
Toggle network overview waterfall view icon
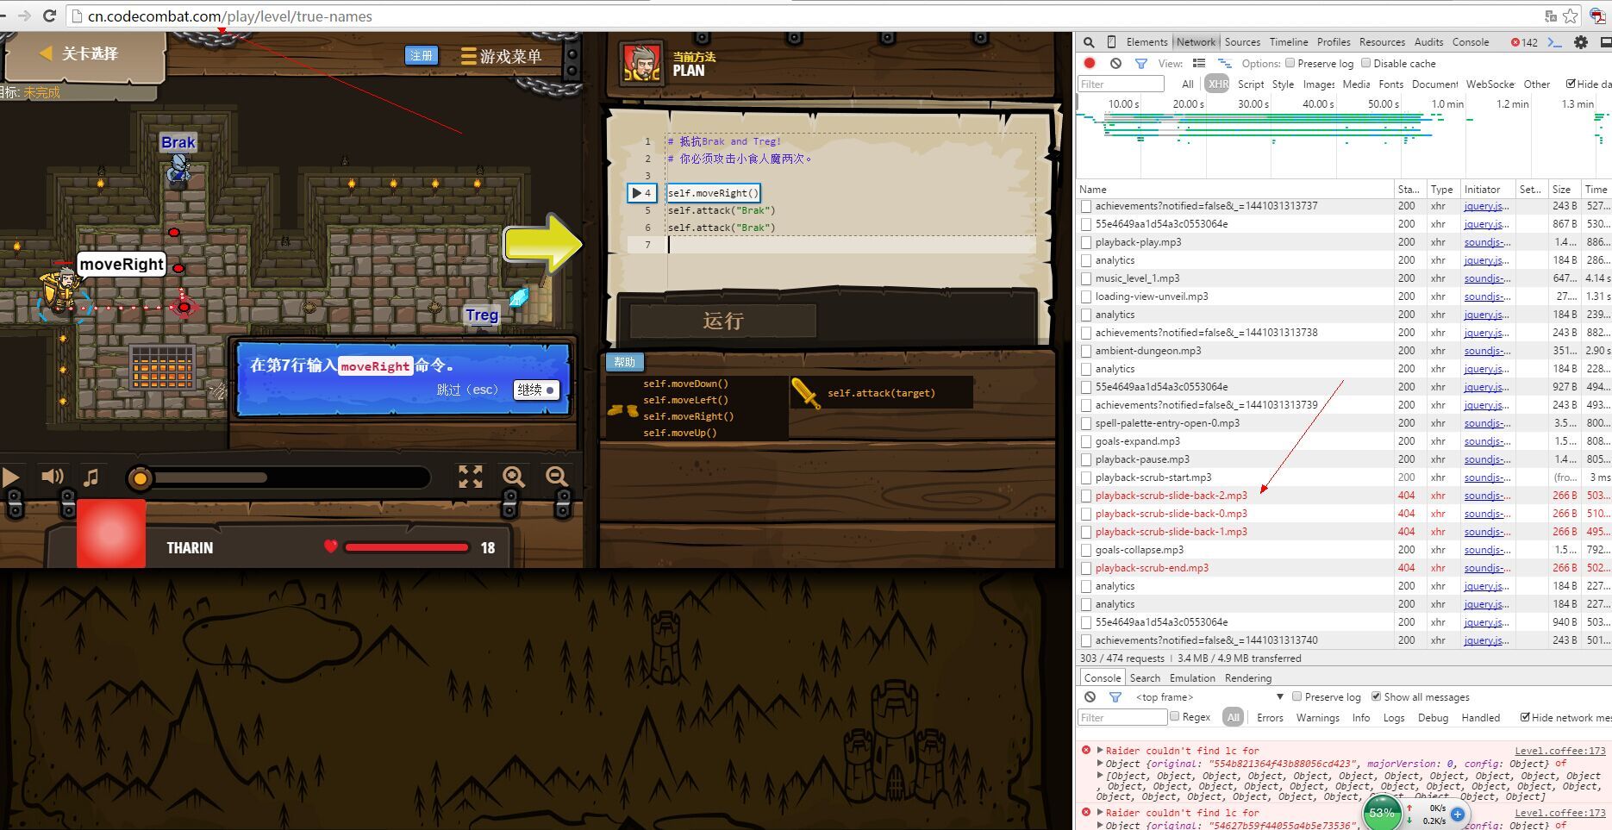pos(1224,63)
